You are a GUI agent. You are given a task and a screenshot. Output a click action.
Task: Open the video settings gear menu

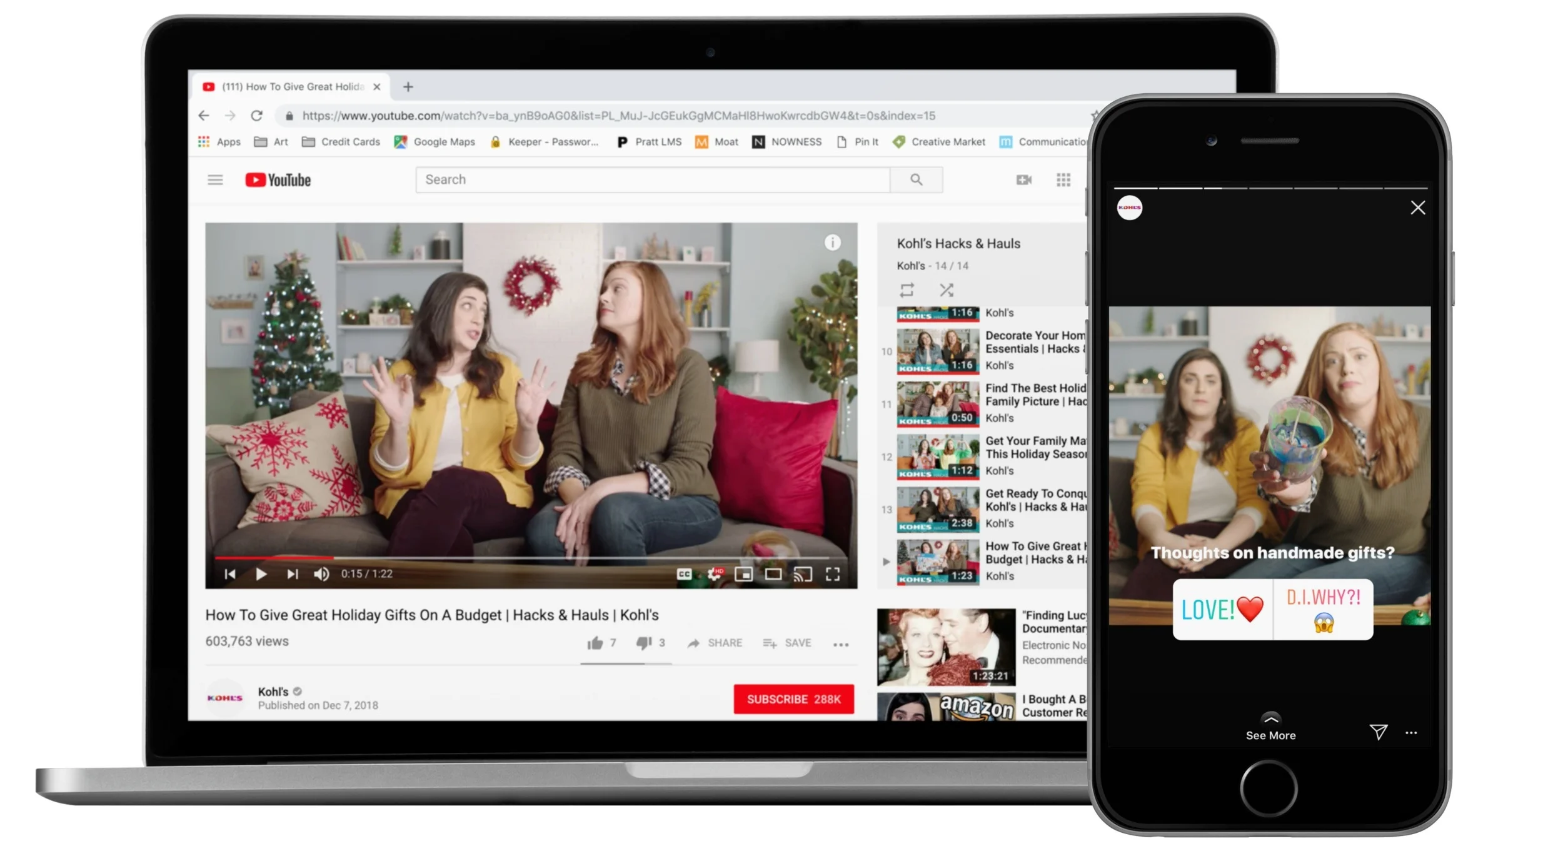(714, 574)
